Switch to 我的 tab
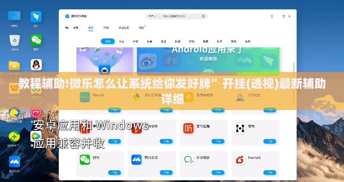344x182 pixels. 141,28
